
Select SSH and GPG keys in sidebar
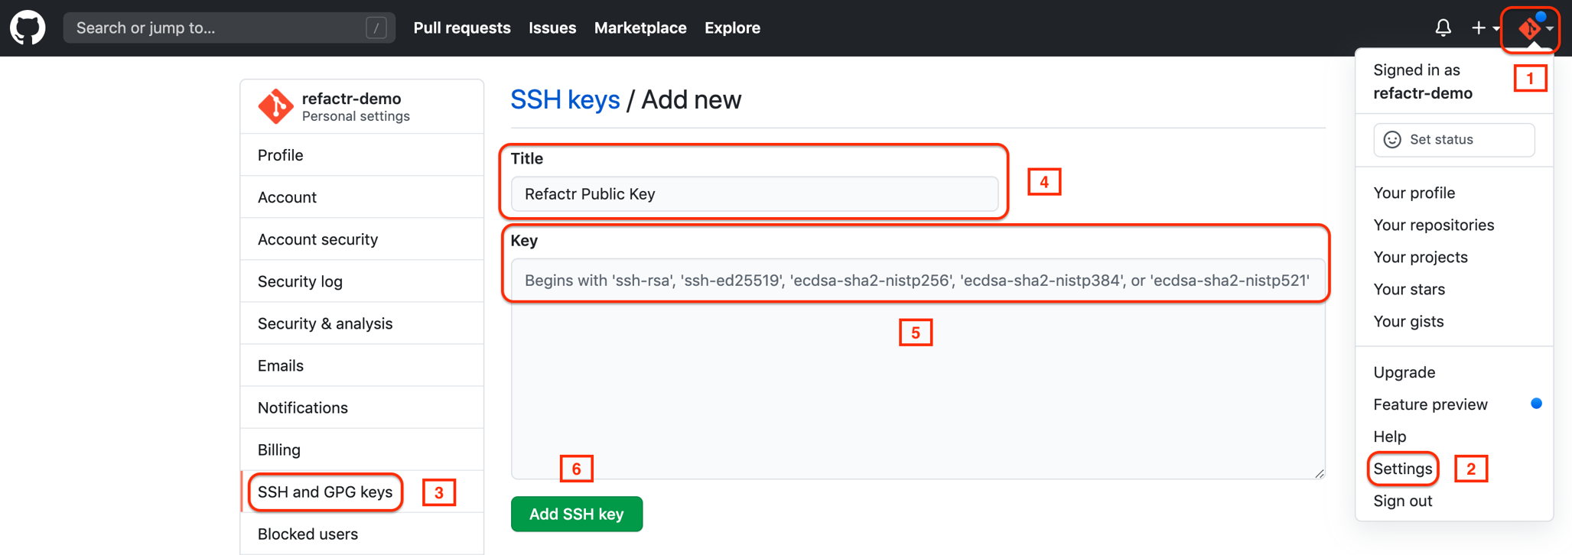pos(324,492)
